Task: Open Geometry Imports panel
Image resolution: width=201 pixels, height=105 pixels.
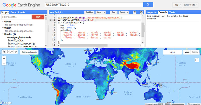Action: click(29, 52)
